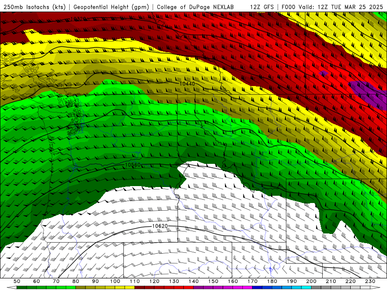Image resolution: width=387 pixels, height=290 pixels.
Task: Click the 10440 height contour label
Action: 187,84
